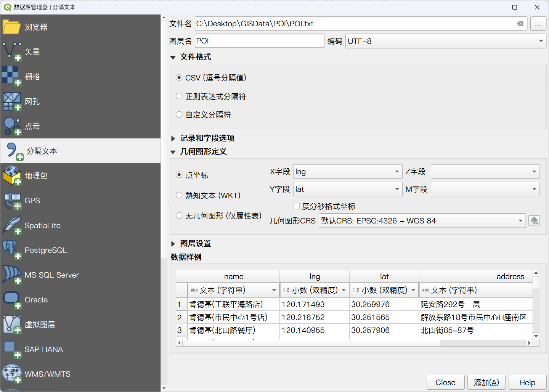Select the WMS/WMTS globe icon
The height and width of the screenshot is (392, 549).
tap(12, 374)
